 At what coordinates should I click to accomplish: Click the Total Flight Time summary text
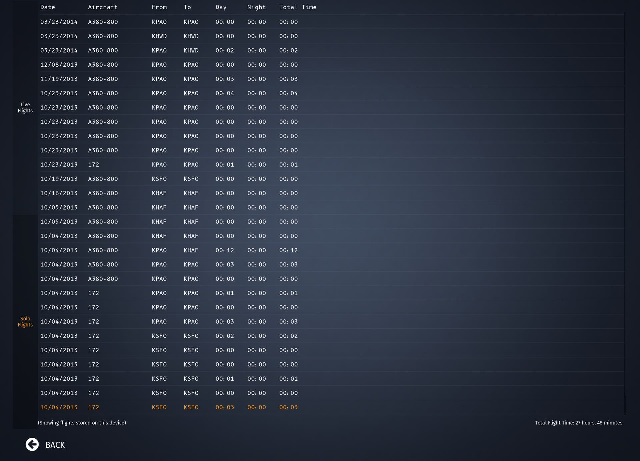point(578,423)
